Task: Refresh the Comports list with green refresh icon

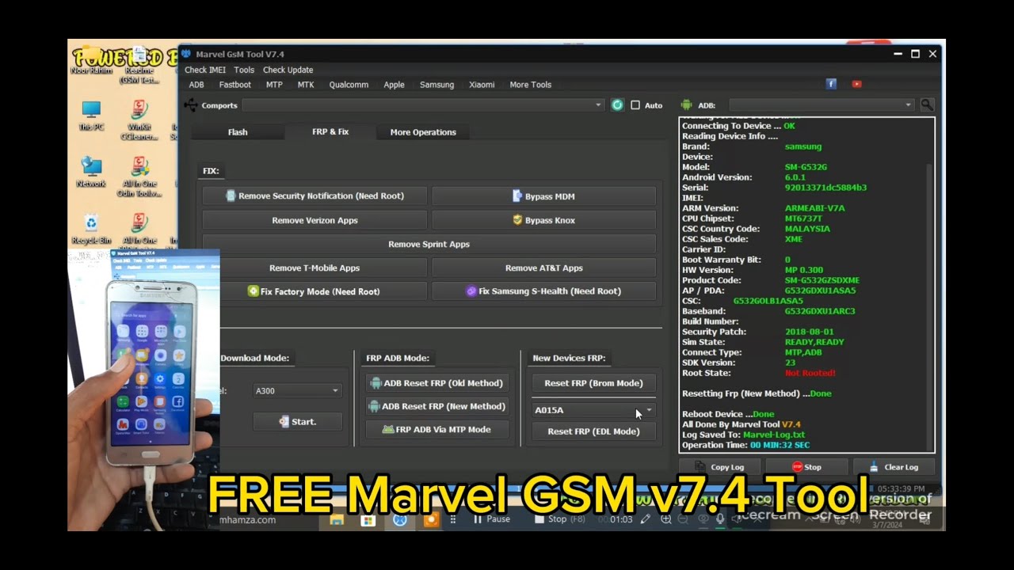Action: coord(617,104)
